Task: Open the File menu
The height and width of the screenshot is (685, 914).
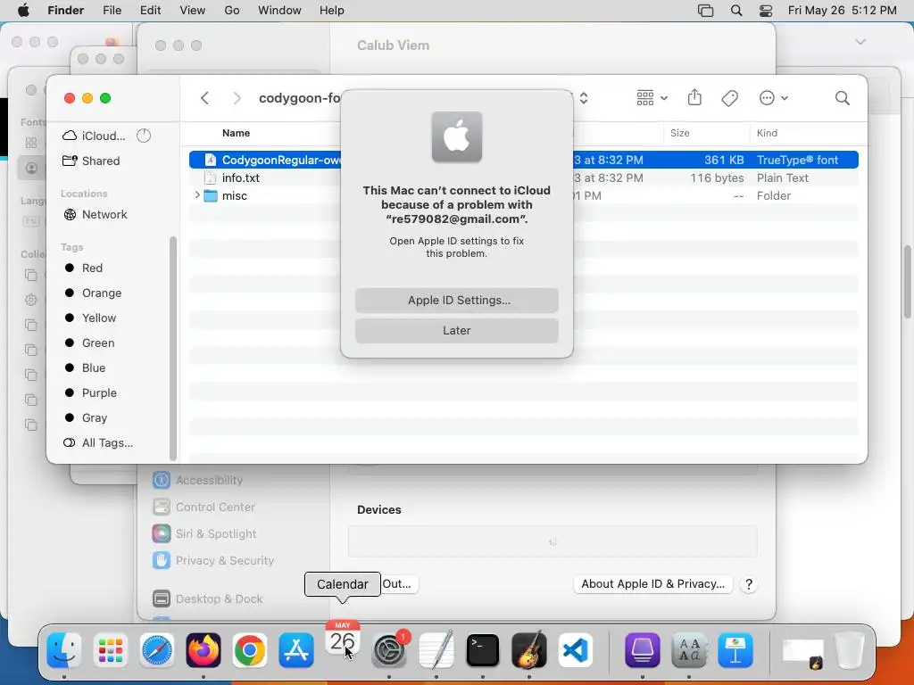Action: (x=112, y=11)
